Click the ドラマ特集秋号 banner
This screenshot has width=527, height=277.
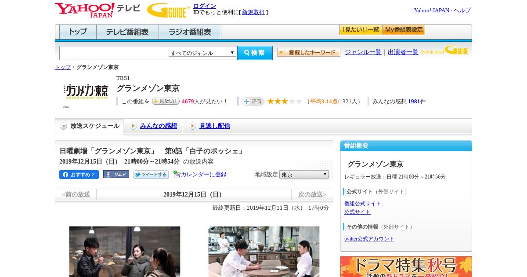coord(406,266)
